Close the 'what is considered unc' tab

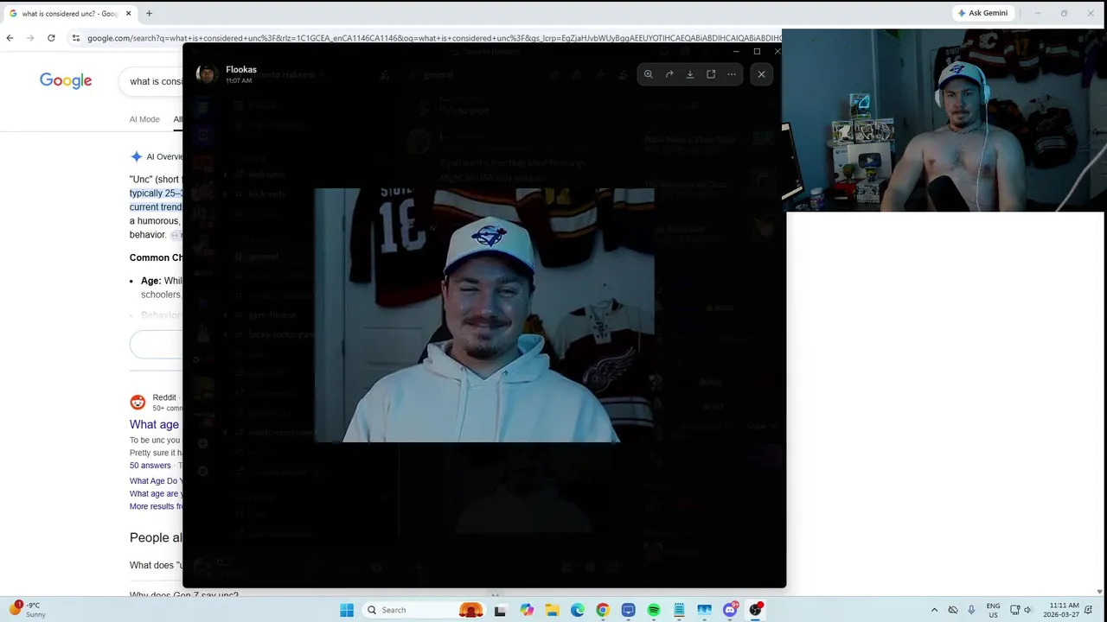click(129, 14)
